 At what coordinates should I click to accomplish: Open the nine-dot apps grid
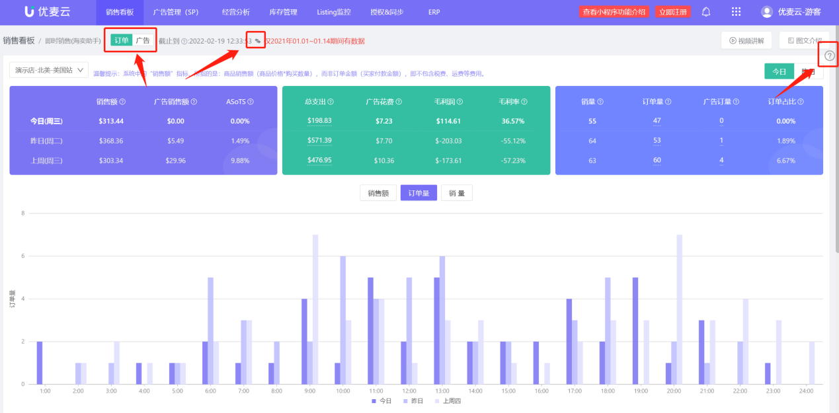[x=736, y=12]
